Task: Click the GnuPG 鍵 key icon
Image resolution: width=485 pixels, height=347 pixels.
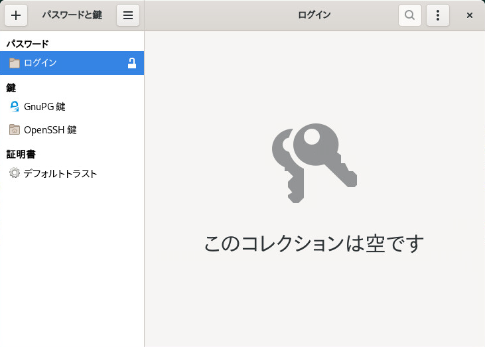Action: [x=15, y=106]
